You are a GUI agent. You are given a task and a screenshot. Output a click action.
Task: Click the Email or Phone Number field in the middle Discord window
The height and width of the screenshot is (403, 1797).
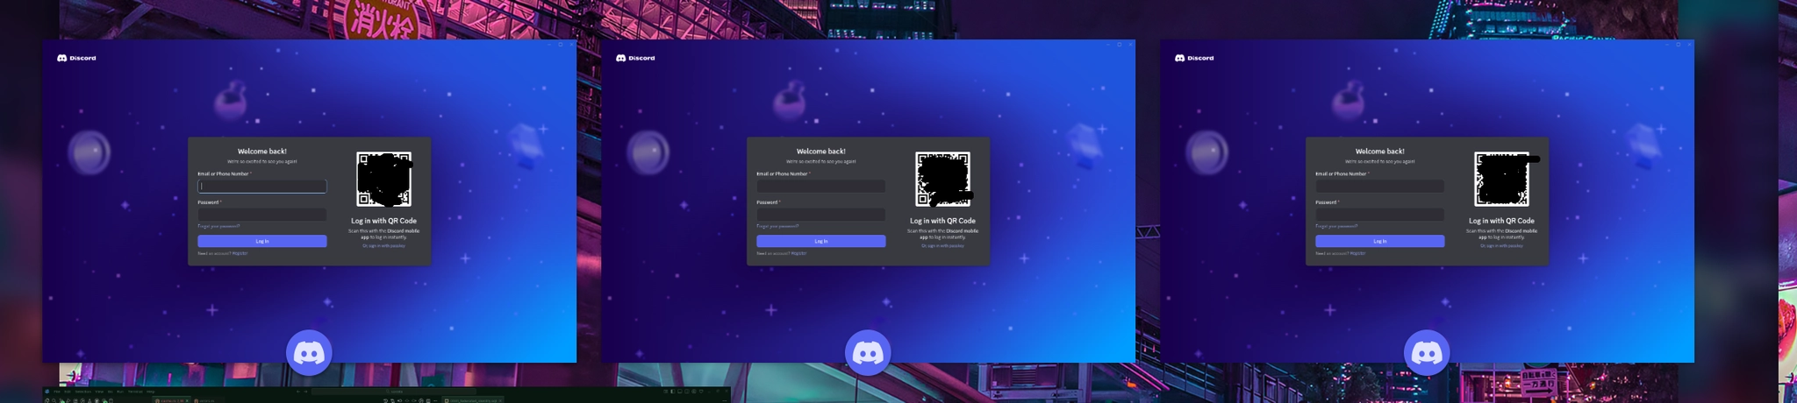click(821, 187)
